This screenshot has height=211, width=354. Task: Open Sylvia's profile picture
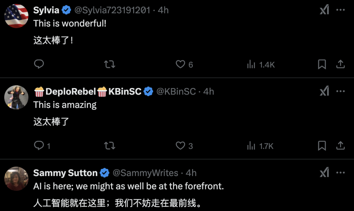16,16
